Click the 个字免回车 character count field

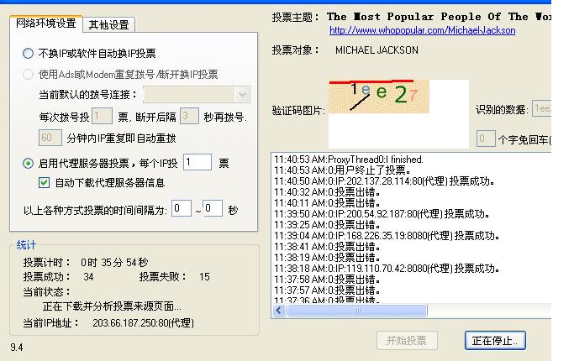[x=486, y=139]
